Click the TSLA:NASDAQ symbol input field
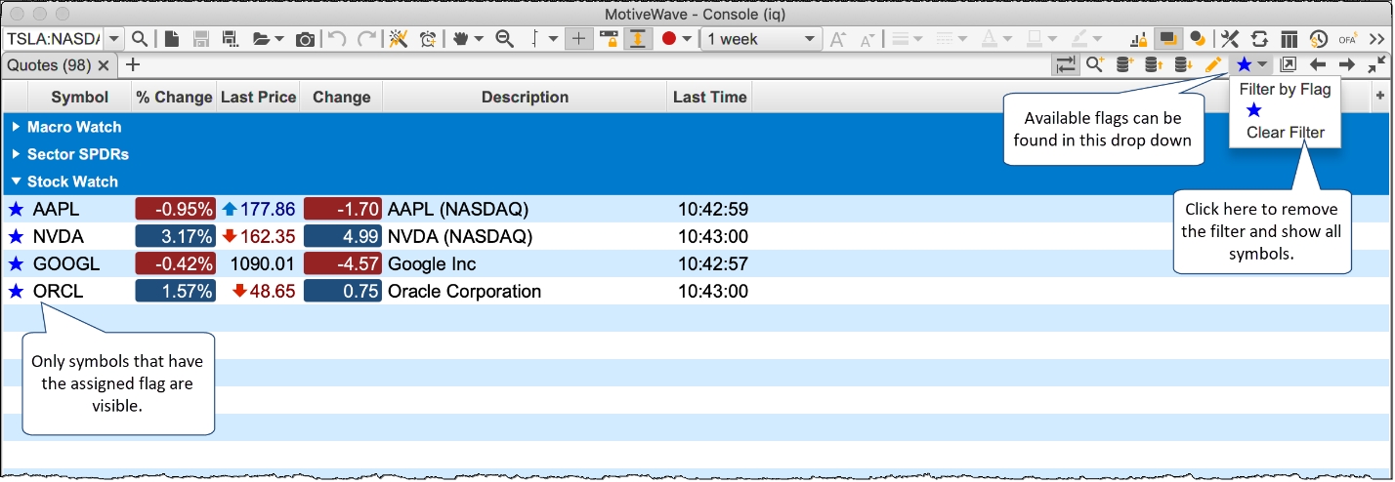 (54, 39)
